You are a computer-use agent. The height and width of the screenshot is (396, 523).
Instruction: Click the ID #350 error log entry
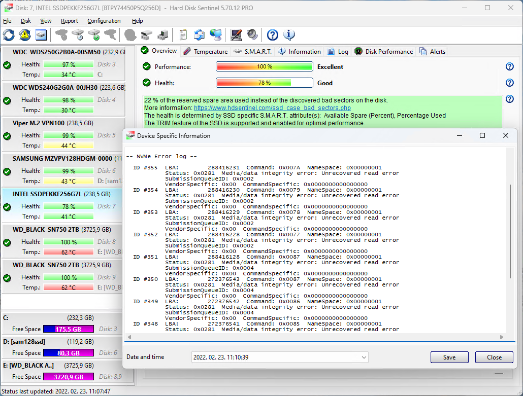coord(266,287)
